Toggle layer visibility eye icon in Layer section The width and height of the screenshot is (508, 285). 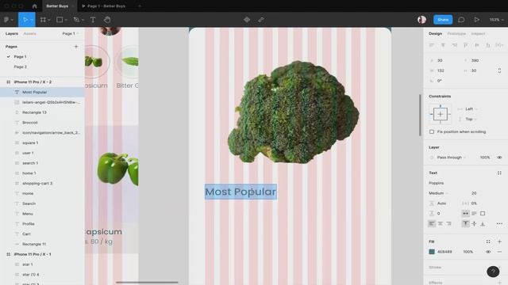point(499,158)
